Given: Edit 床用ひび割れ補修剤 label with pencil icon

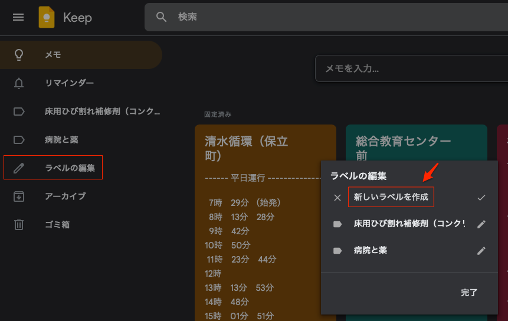Looking at the screenshot, I should (481, 224).
